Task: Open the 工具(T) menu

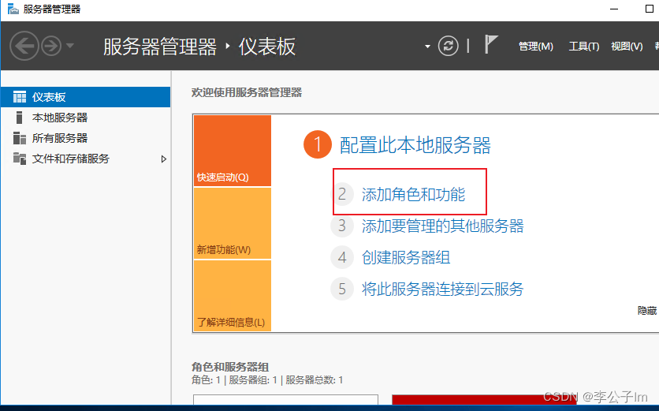Action: click(x=584, y=47)
